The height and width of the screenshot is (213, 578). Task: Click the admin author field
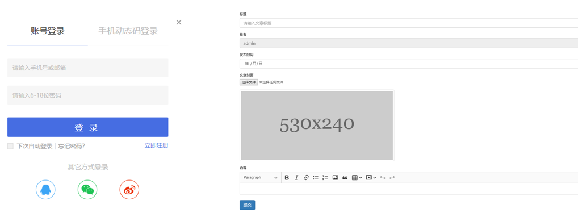coord(409,43)
